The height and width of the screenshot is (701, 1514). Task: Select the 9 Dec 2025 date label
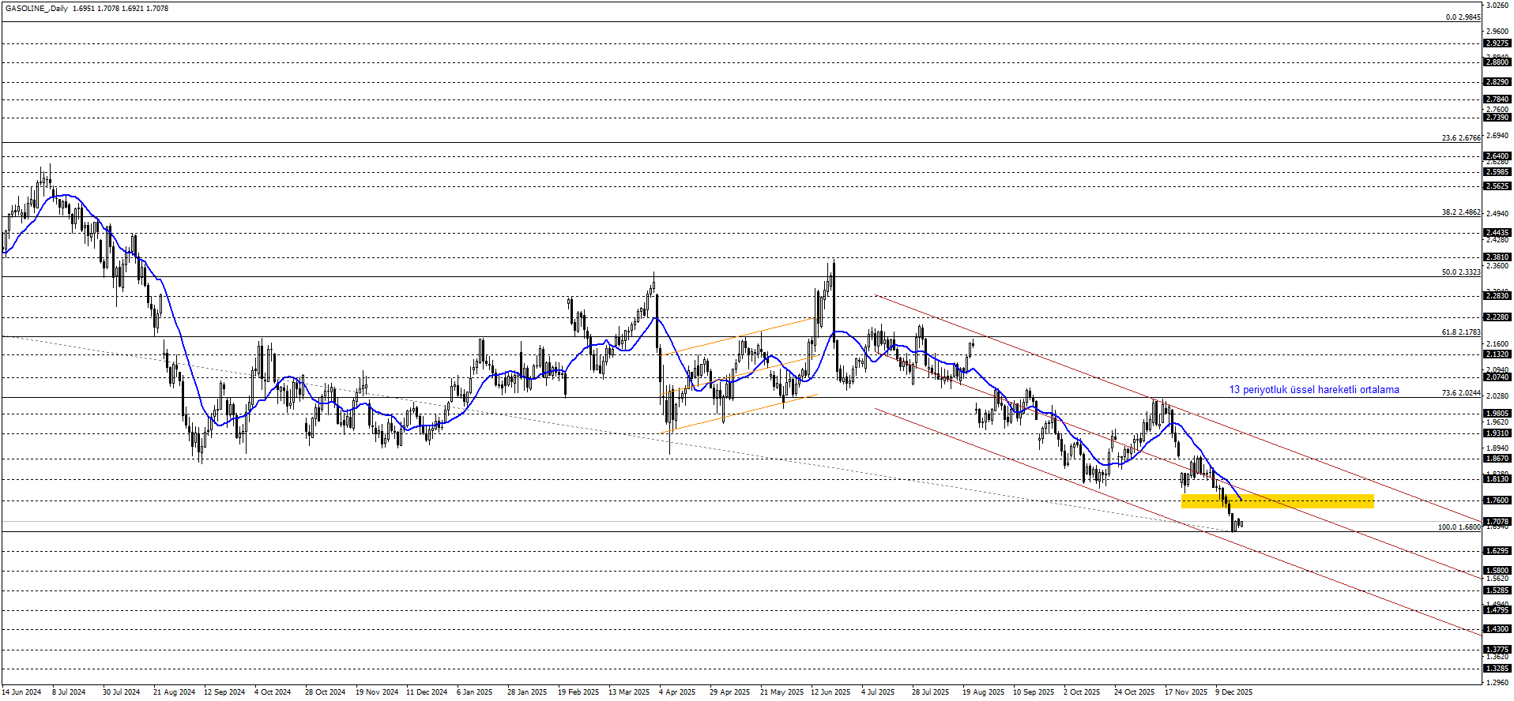click(1233, 692)
